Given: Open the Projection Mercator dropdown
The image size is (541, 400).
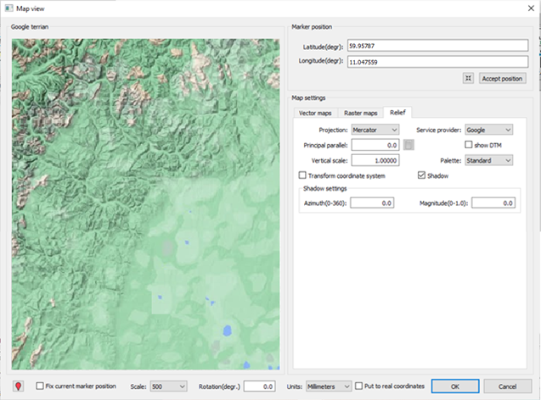Looking at the screenshot, I should coord(375,130).
